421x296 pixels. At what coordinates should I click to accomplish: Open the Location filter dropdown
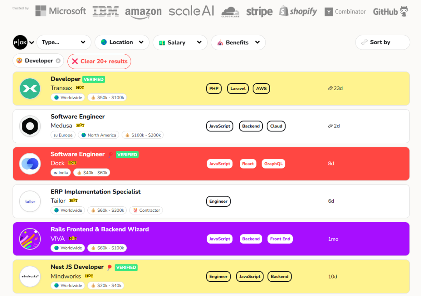click(x=122, y=42)
